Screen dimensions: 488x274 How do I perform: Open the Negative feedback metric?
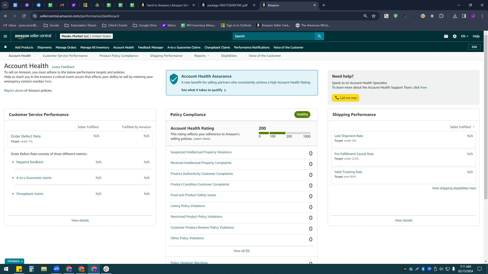coord(30,162)
